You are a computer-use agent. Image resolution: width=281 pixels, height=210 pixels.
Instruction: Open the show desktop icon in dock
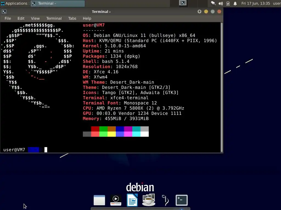point(99,200)
